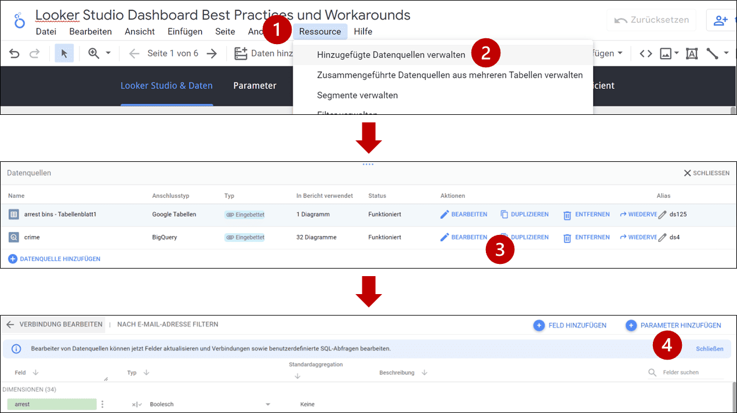The width and height of the screenshot is (737, 413).
Task: Select the text box tool
Action: (x=691, y=53)
